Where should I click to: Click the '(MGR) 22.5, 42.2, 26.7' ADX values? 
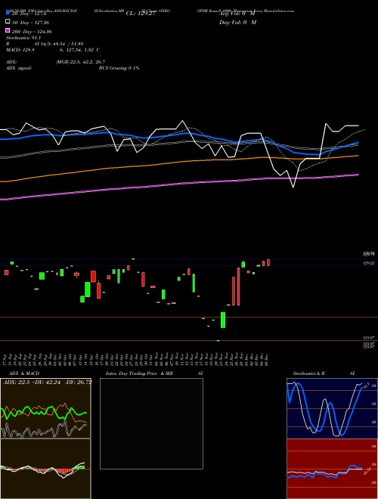click(80, 62)
